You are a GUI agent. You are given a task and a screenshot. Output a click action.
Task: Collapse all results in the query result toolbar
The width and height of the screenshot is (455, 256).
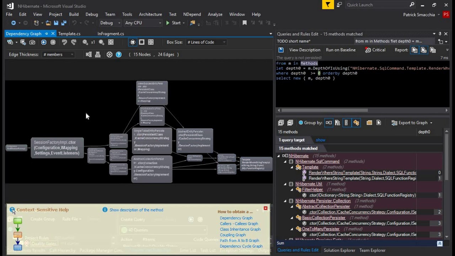click(x=290, y=123)
